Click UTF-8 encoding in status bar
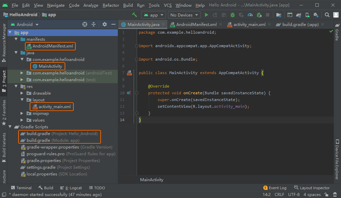341x198 pixels. 294,194
